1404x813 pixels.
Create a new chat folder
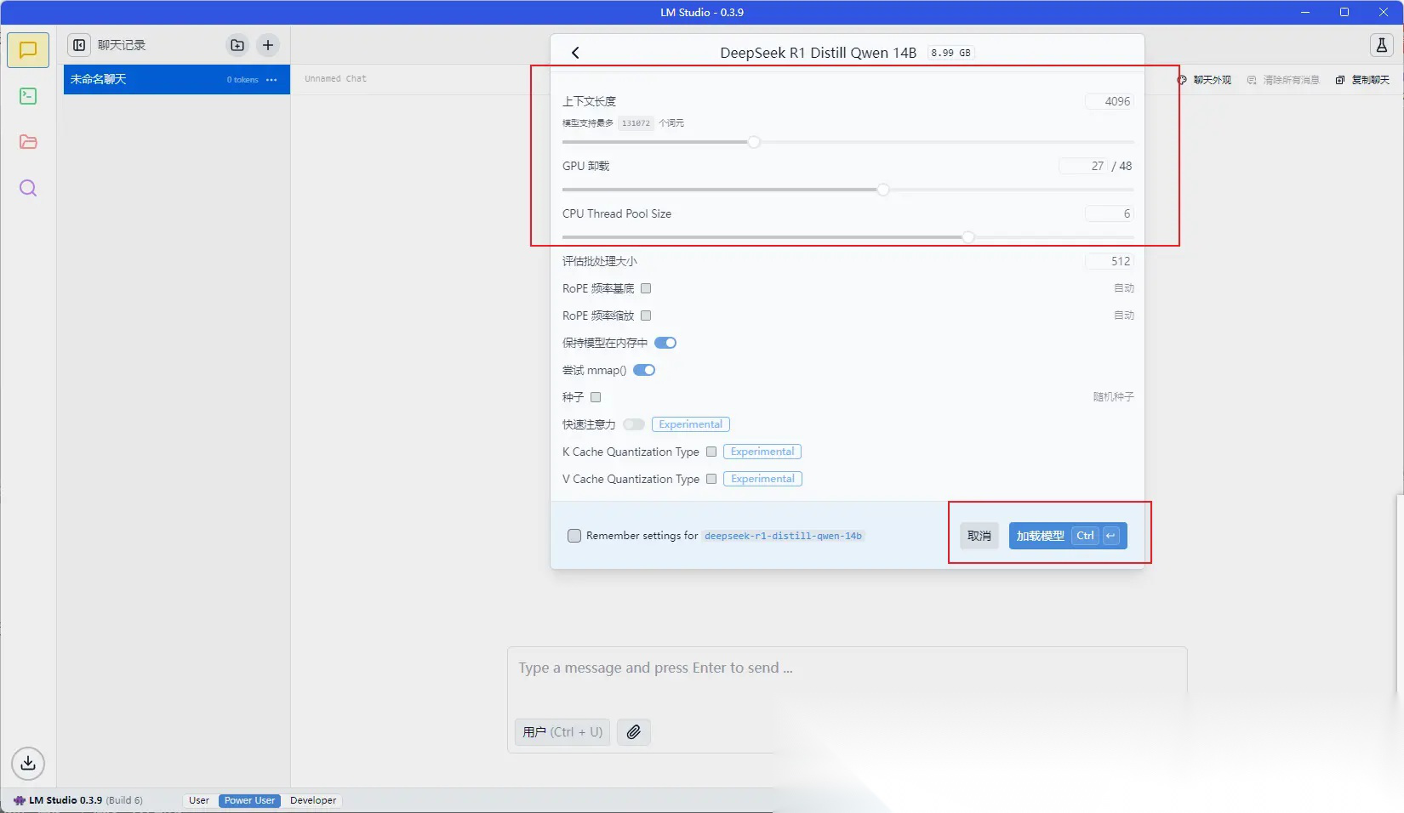(x=237, y=45)
